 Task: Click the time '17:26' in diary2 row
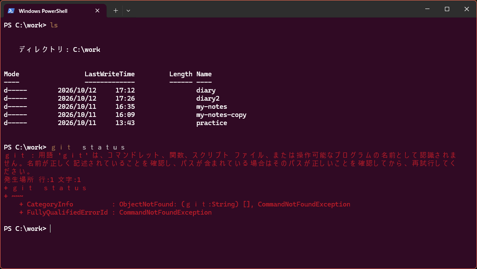pos(125,99)
